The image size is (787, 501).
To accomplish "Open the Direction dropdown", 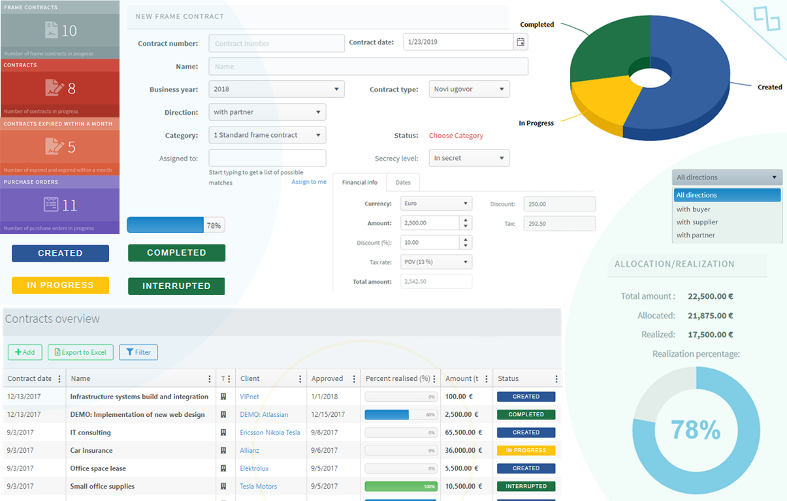I will click(267, 112).
